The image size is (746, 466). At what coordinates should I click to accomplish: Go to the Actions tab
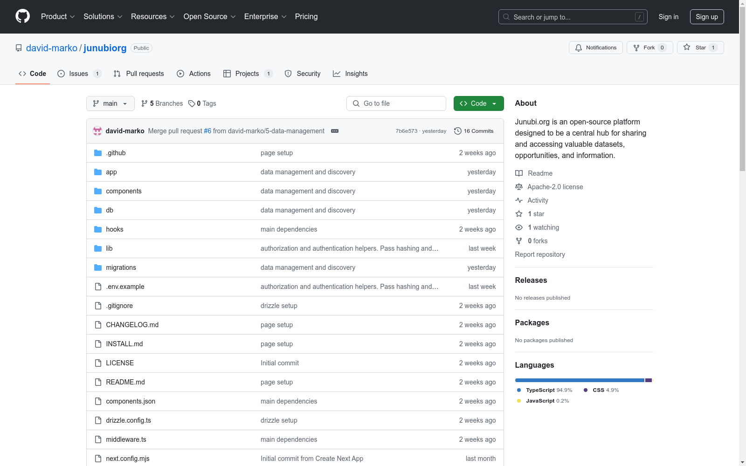(193, 74)
